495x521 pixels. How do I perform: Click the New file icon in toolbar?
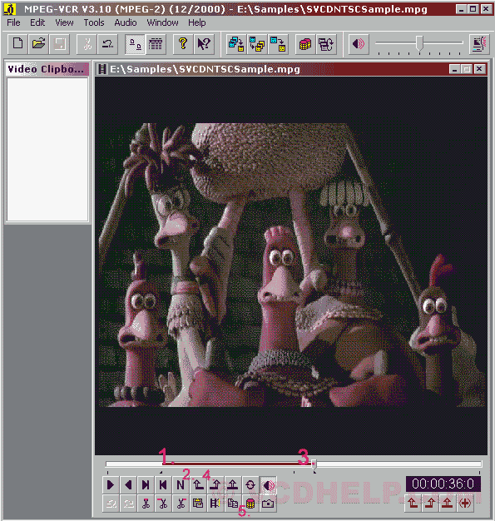18,44
